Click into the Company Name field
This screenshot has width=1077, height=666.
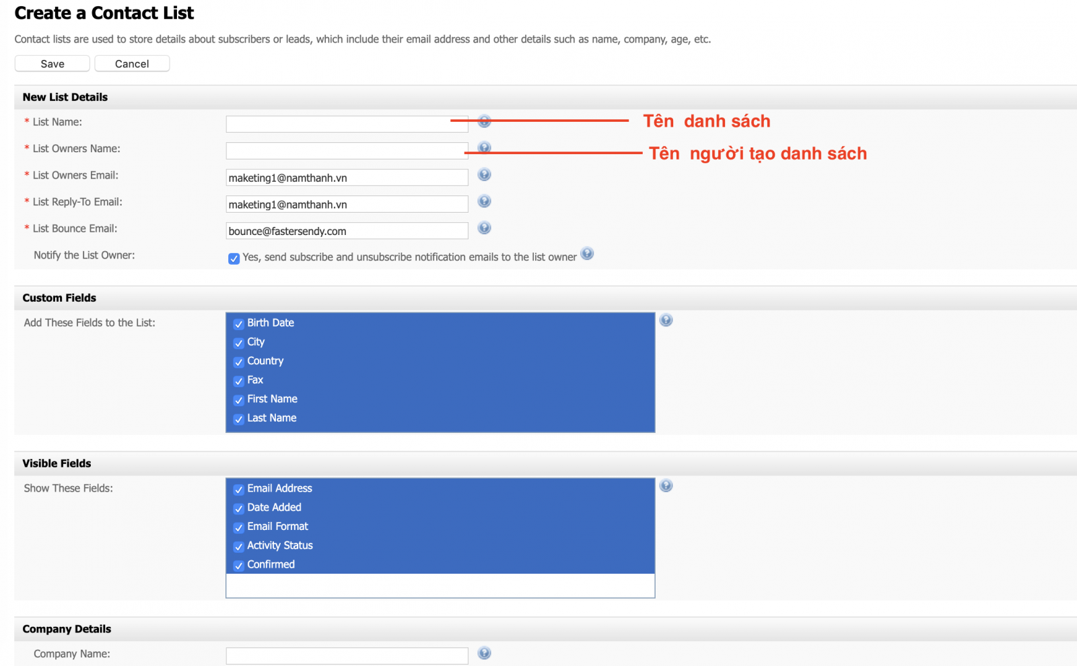point(347,656)
